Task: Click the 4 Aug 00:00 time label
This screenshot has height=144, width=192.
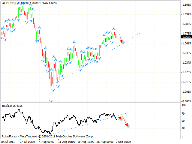Action: click(46, 142)
